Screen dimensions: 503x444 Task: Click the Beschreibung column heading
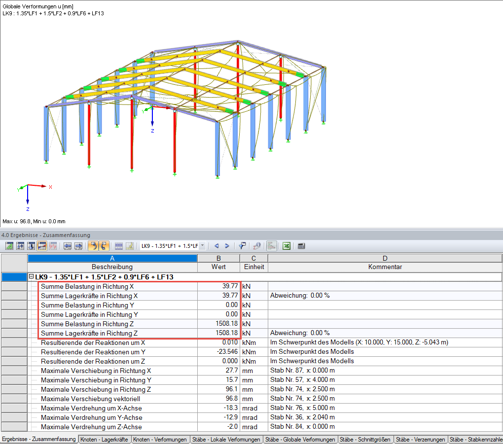[112, 267]
